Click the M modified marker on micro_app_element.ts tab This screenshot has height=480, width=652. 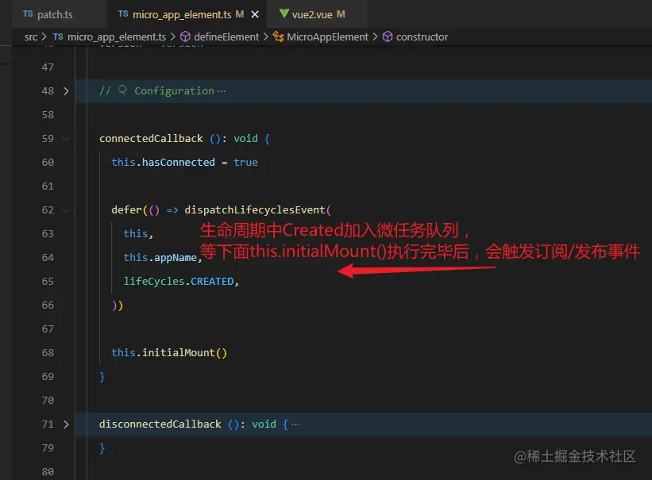pyautogui.click(x=240, y=14)
